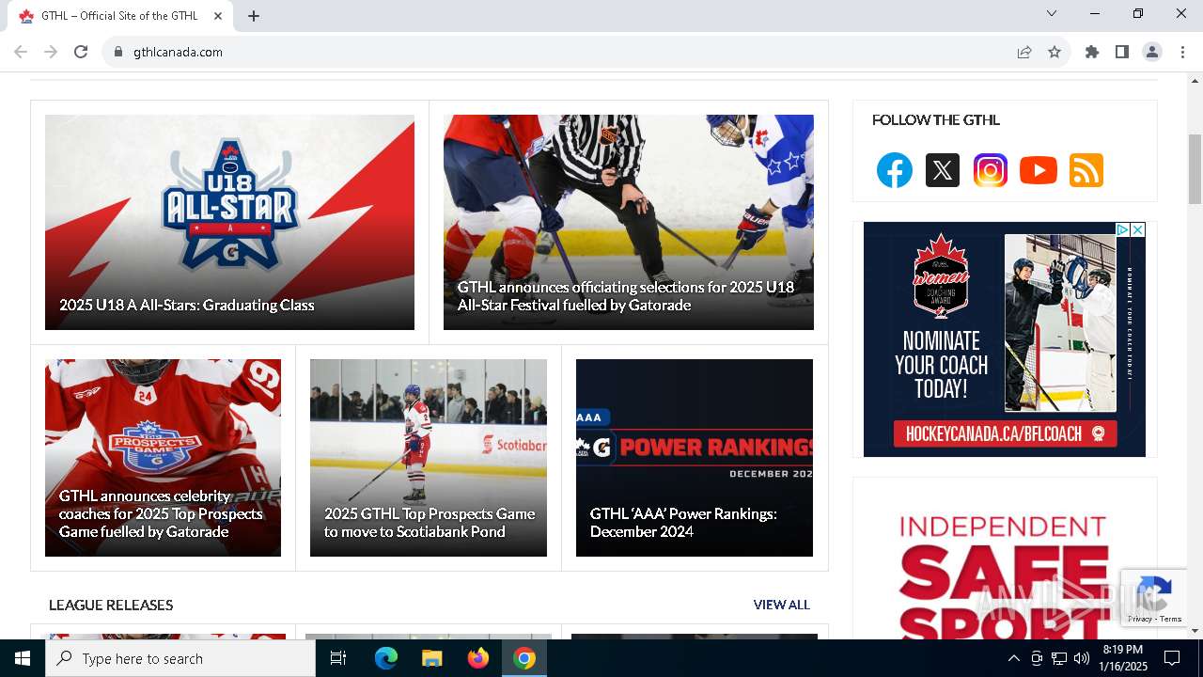Close the GTHL browser tab
The height and width of the screenshot is (677, 1203).
click(218, 16)
